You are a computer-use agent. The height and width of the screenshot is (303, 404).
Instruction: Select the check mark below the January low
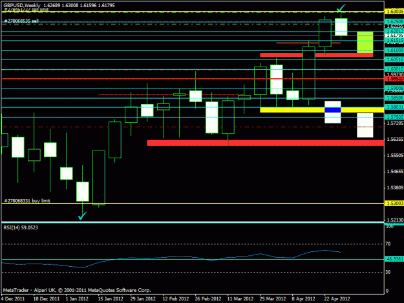[x=83, y=216]
